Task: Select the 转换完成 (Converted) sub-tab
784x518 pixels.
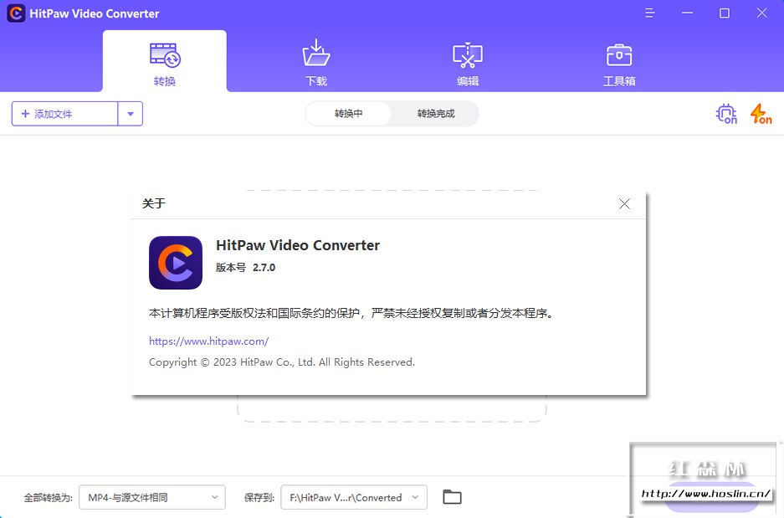Action: [435, 114]
